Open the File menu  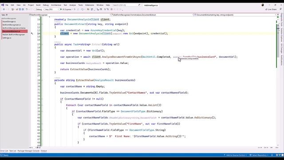[7, 5]
